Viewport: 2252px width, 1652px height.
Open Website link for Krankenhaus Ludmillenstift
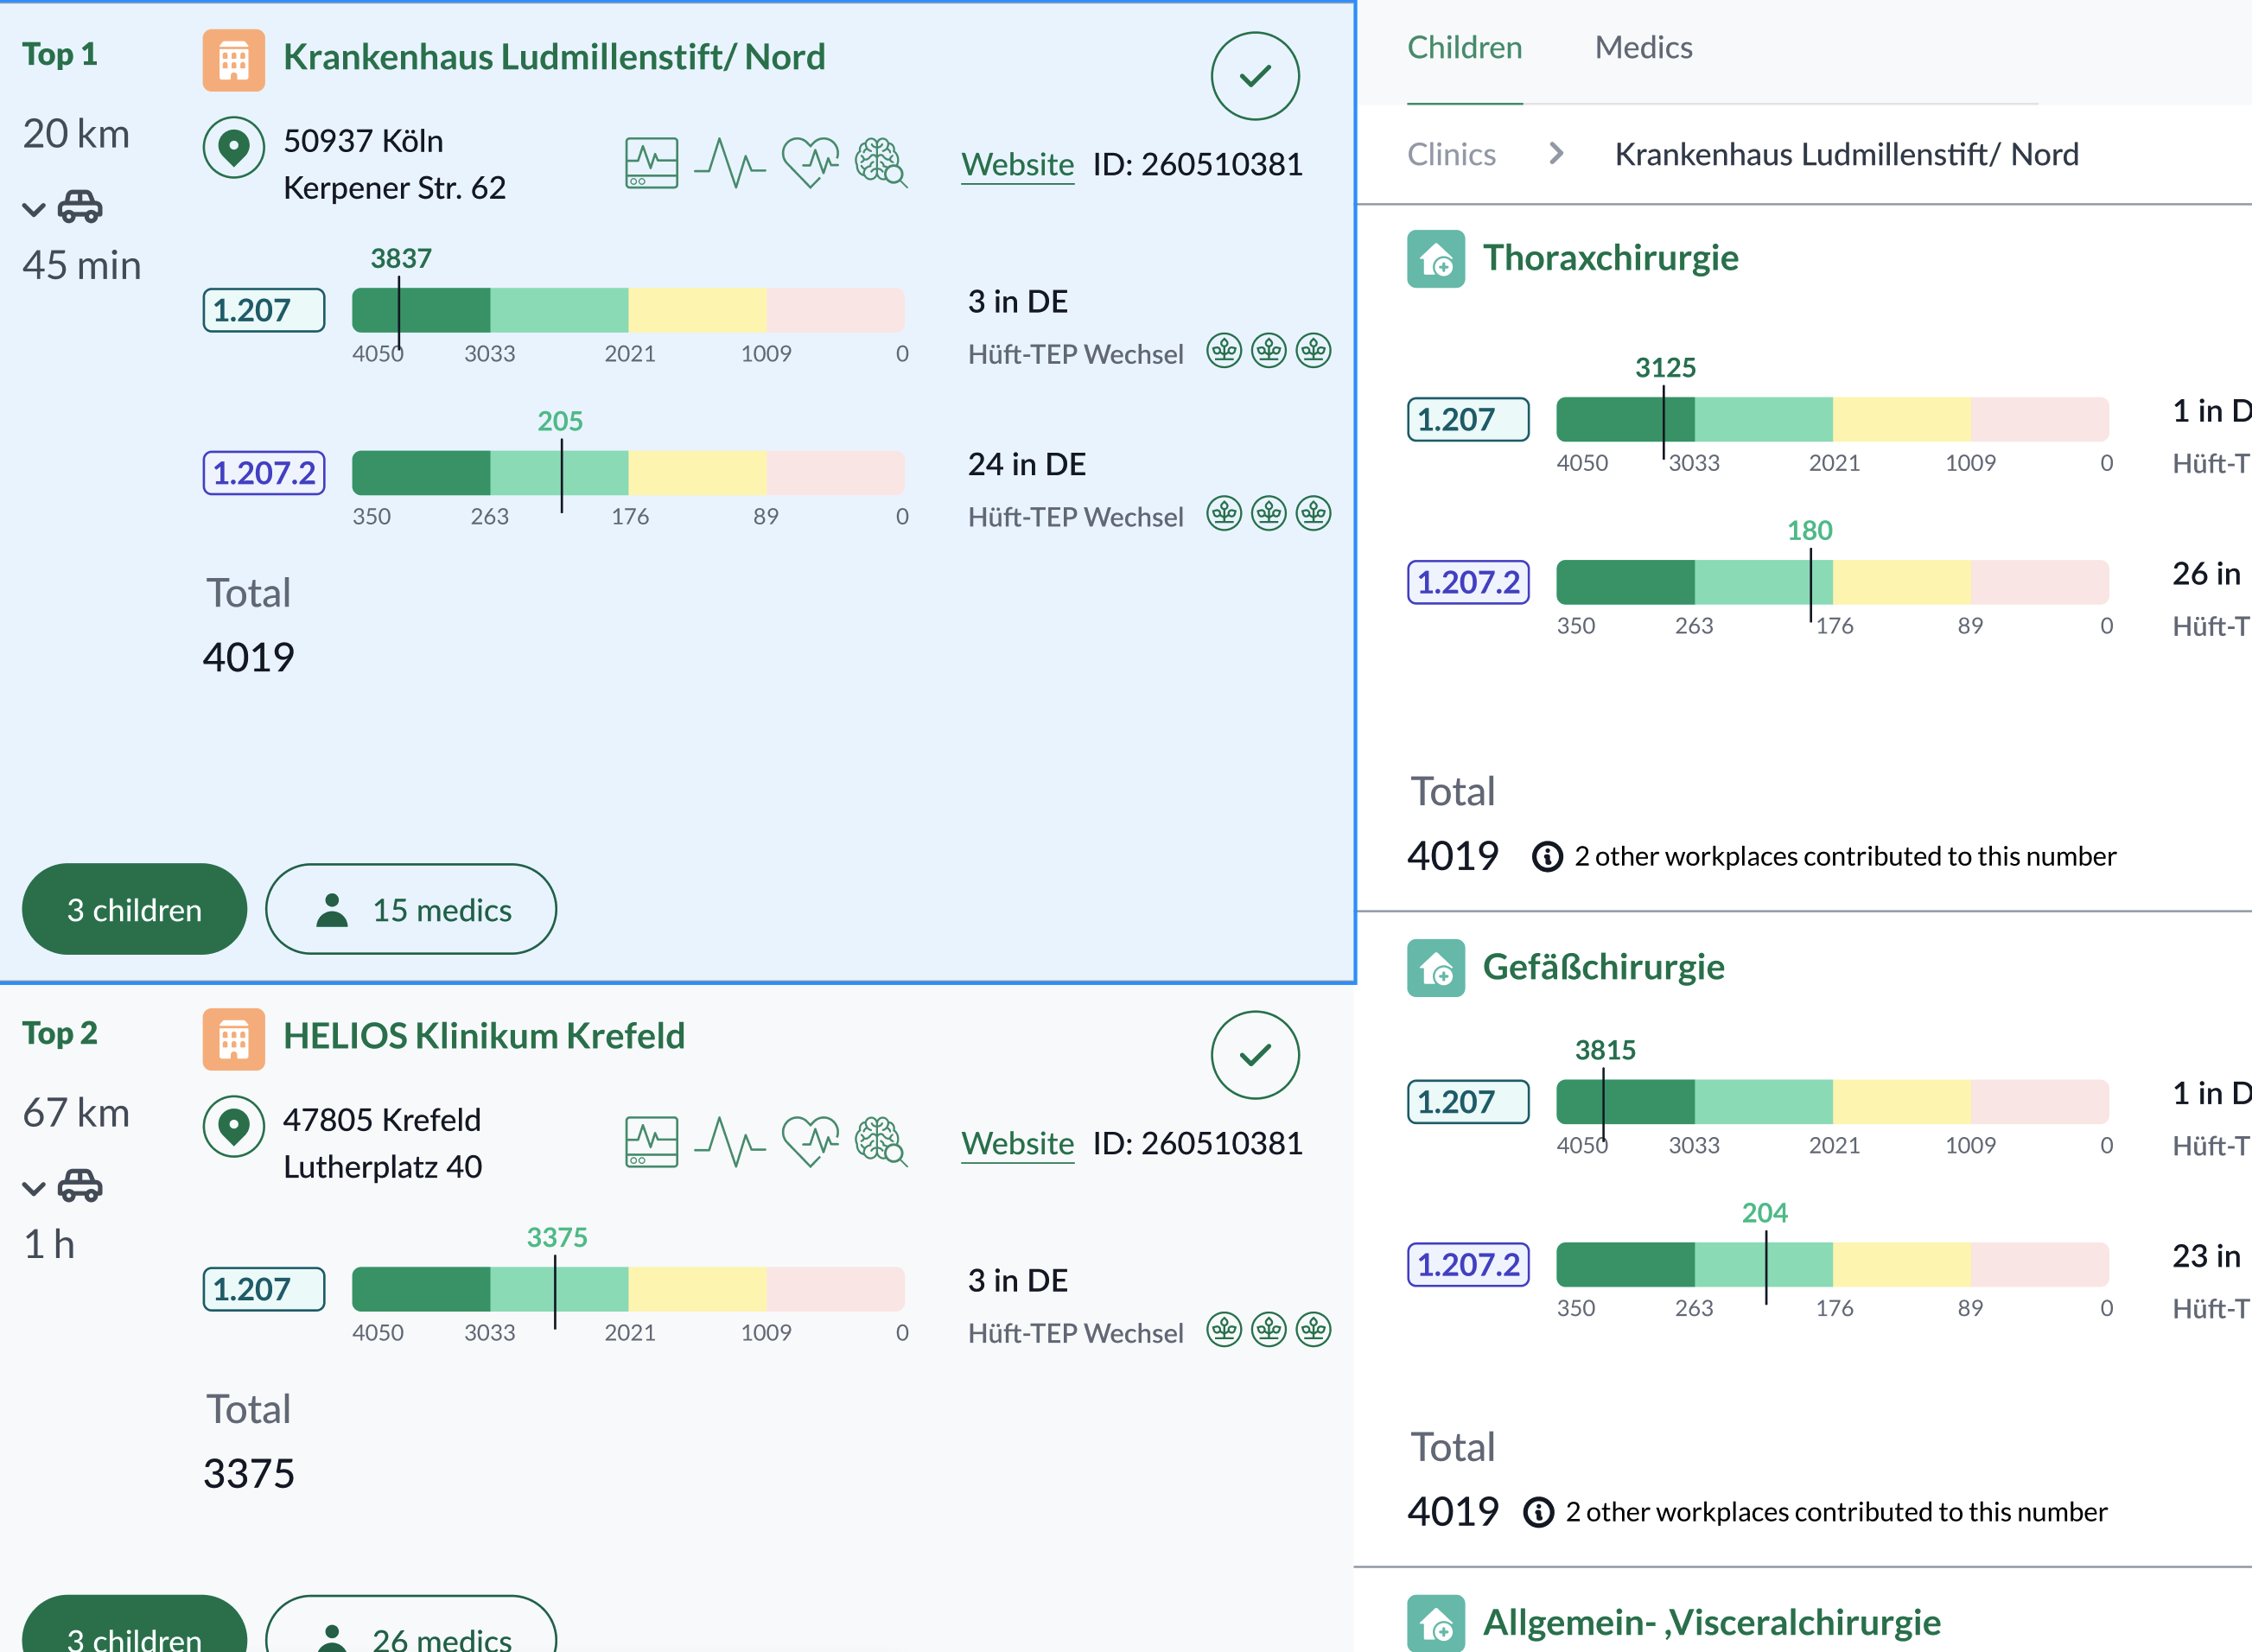pyautogui.click(x=1017, y=164)
